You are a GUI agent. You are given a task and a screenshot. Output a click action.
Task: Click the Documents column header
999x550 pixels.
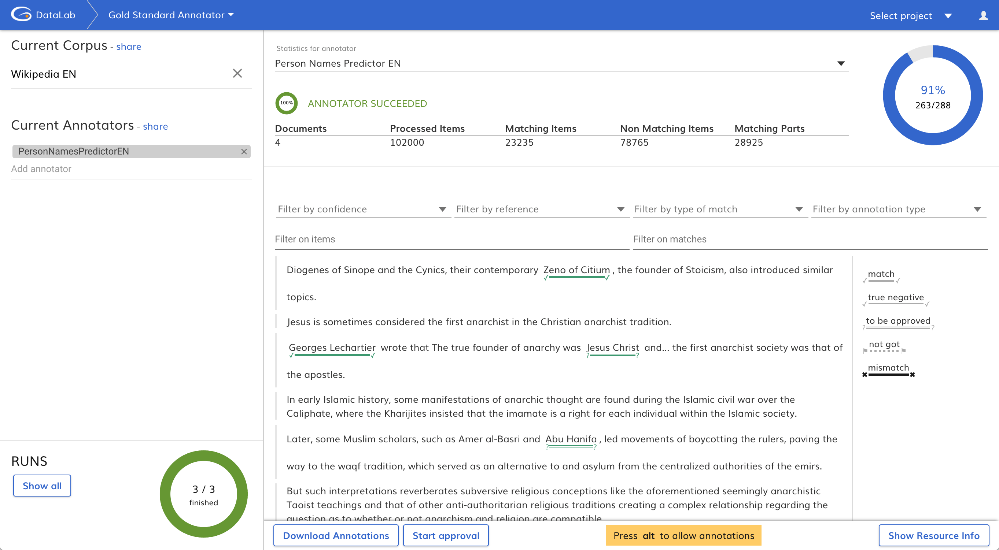pyautogui.click(x=301, y=129)
